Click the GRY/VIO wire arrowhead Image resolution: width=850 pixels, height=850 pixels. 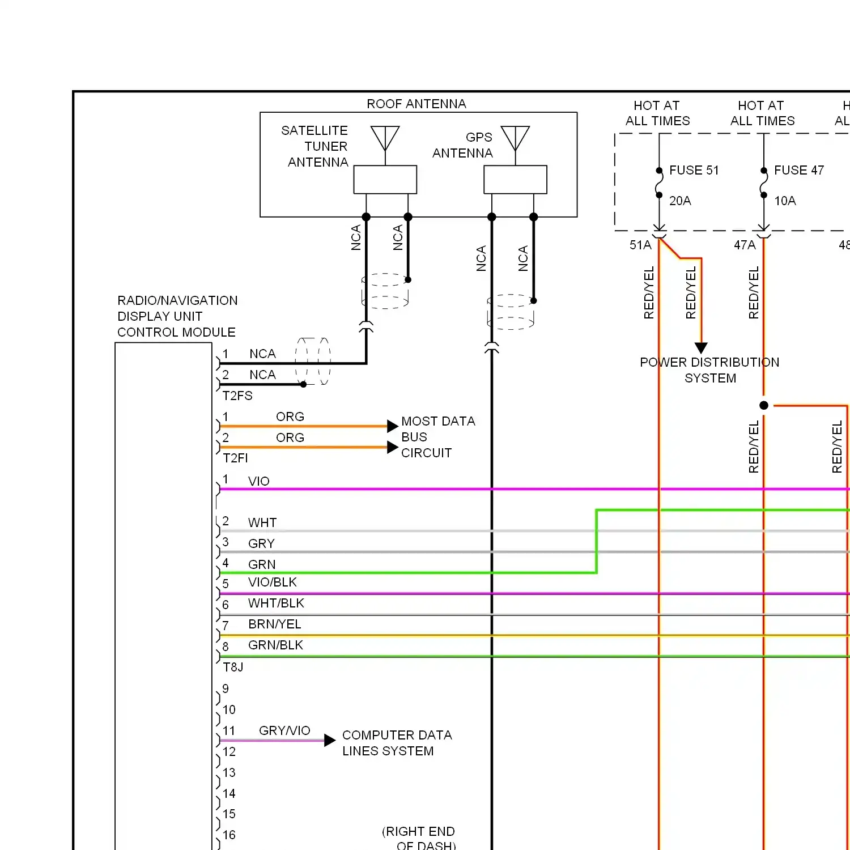tap(330, 740)
